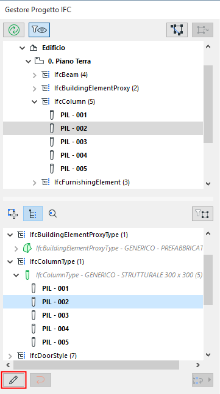Click column icon beside lower PIL - 005
This screenshot has width=220, height=394.
point(34,341)
